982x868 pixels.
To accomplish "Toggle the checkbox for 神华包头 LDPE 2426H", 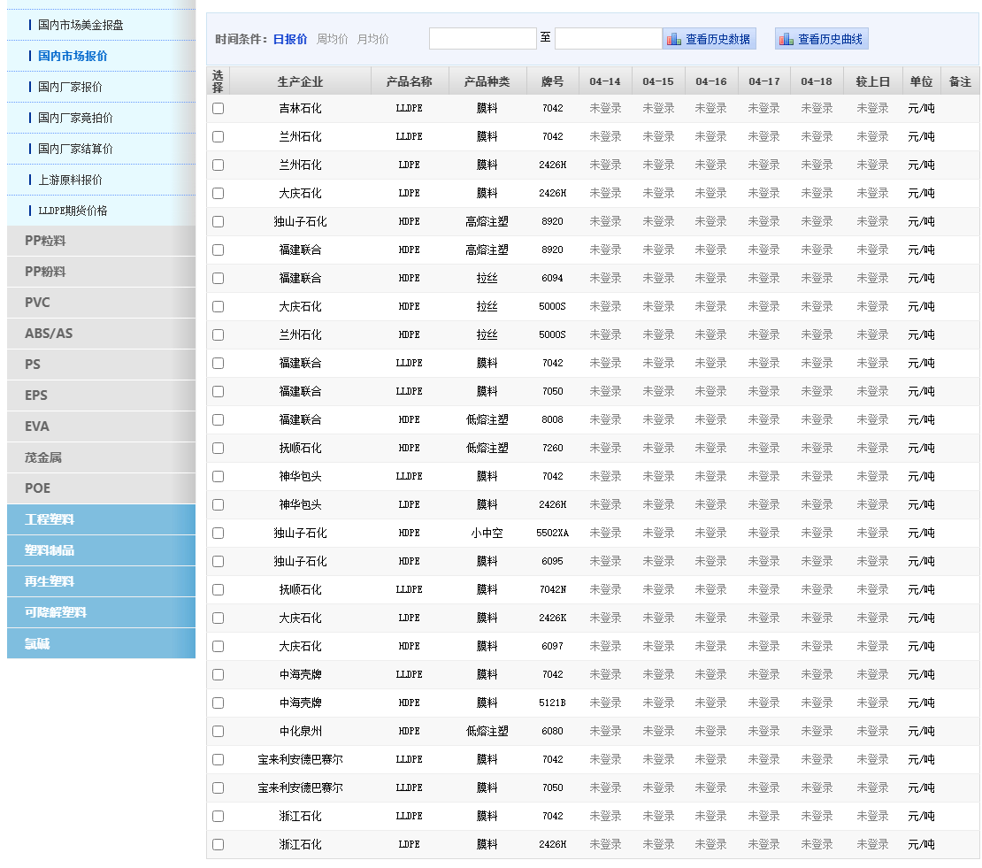I will pos(218,505).
